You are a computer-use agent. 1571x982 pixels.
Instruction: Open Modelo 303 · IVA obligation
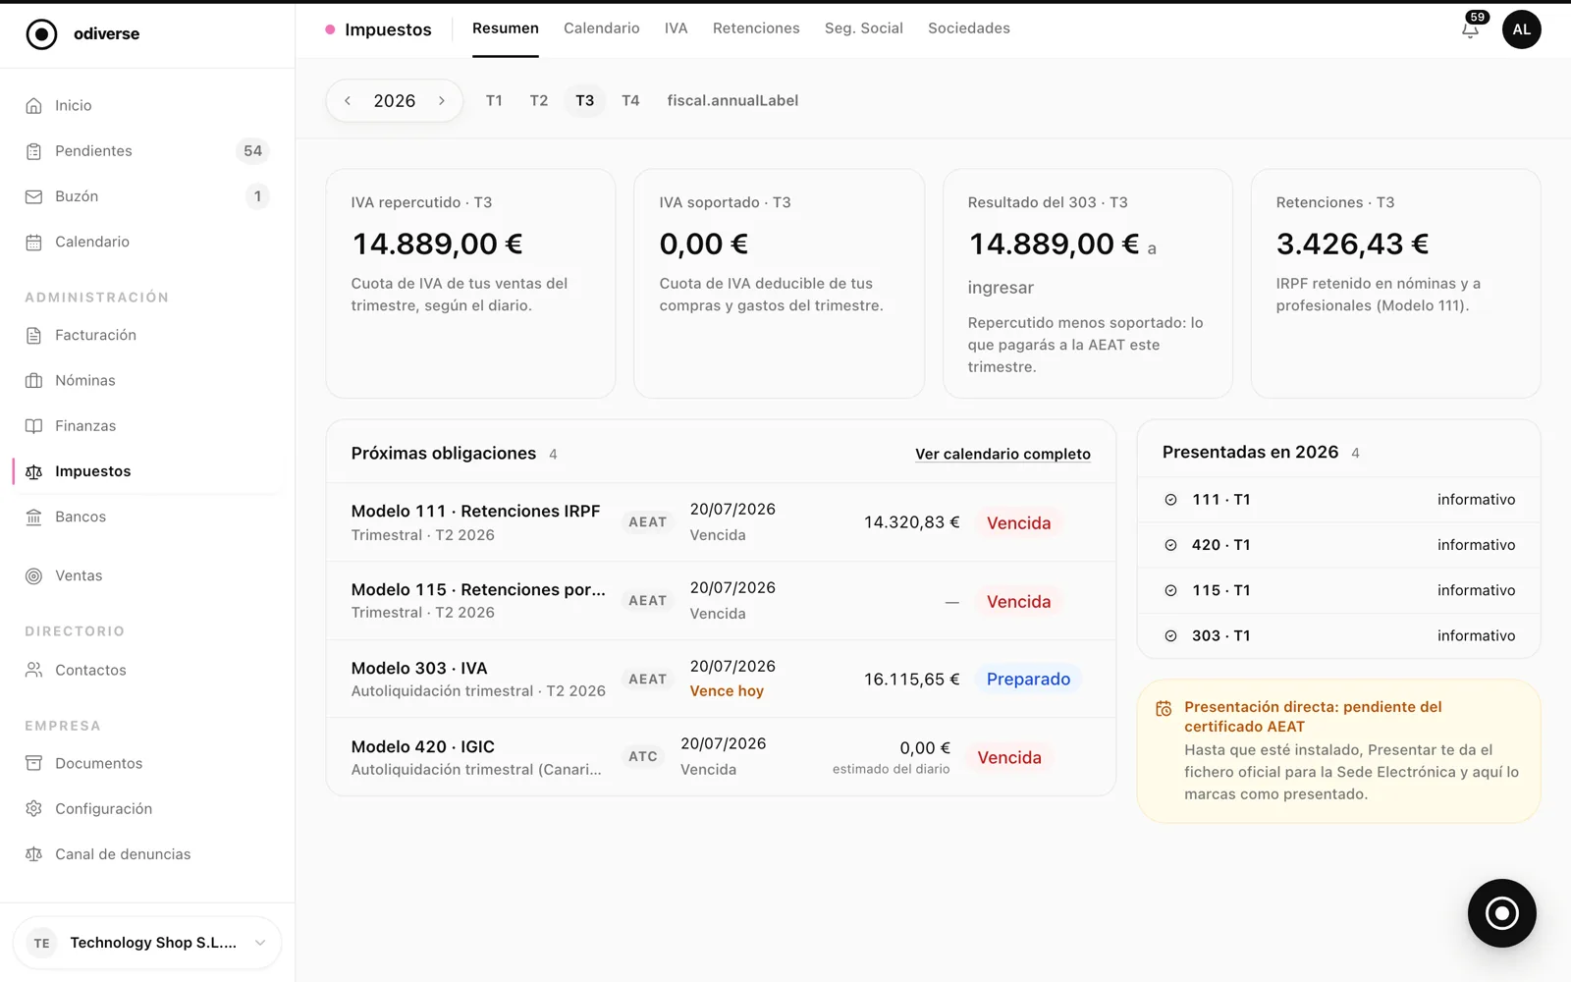click(x=721, y=679)
